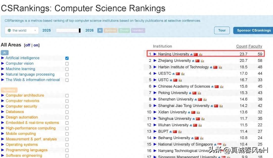
Task: Click the end-year slider handle
Action: [x=80, y=30]
